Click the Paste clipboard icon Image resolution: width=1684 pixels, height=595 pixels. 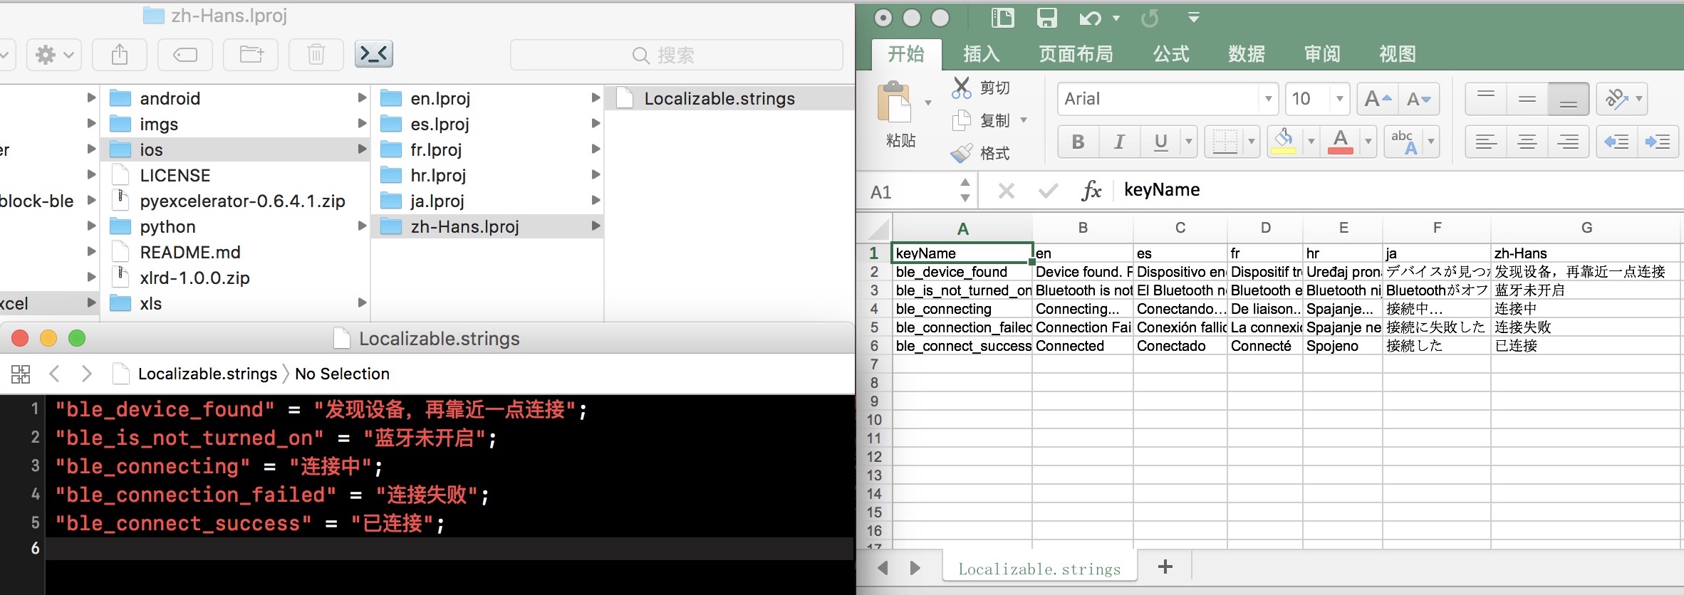(x=895, y=102)
